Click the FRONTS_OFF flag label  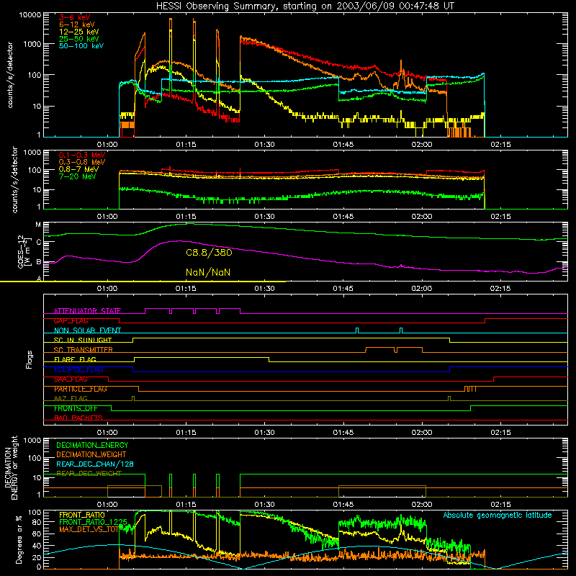pos(76,408)
